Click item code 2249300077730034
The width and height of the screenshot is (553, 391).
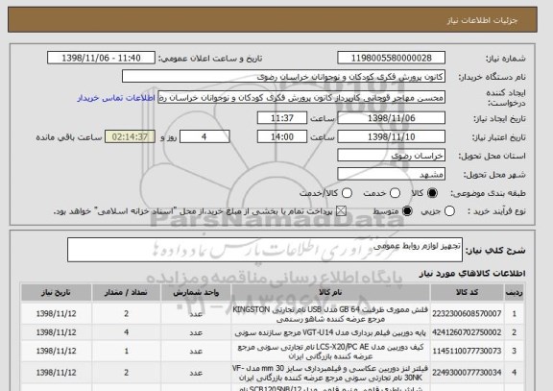coord(467,373)
